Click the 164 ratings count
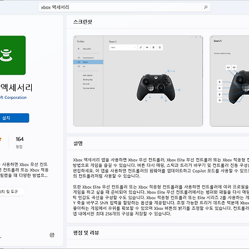The height and width of the screenshot is (249, 249). click(19, 139)
